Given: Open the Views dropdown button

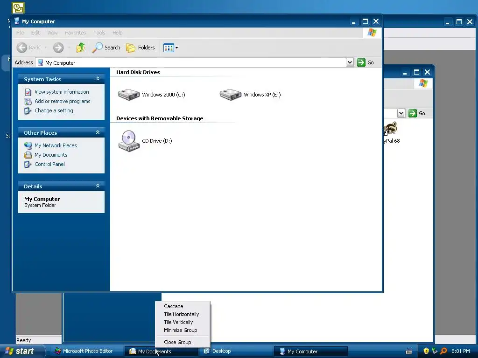Looking at the screenshot, I should [x=170, y=48].
